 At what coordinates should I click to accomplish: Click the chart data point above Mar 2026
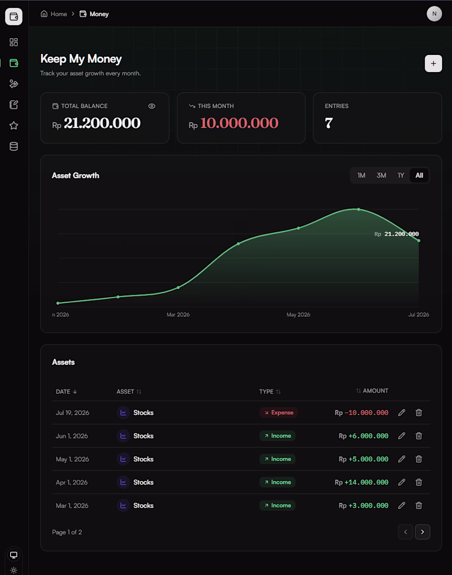(178, 287)
